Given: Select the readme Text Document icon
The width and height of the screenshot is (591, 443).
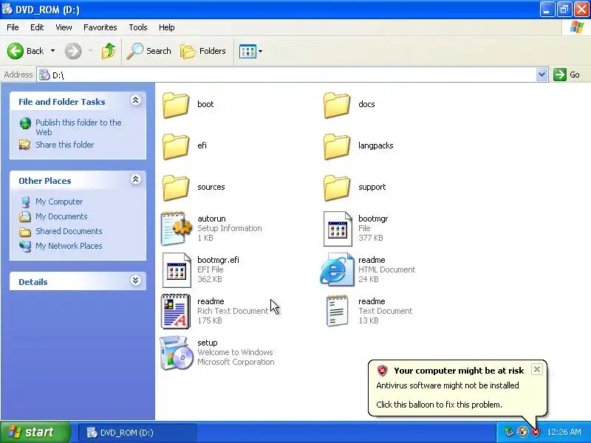Looking at the screenshot, I should pyautogui.click(x=337, y=311).
